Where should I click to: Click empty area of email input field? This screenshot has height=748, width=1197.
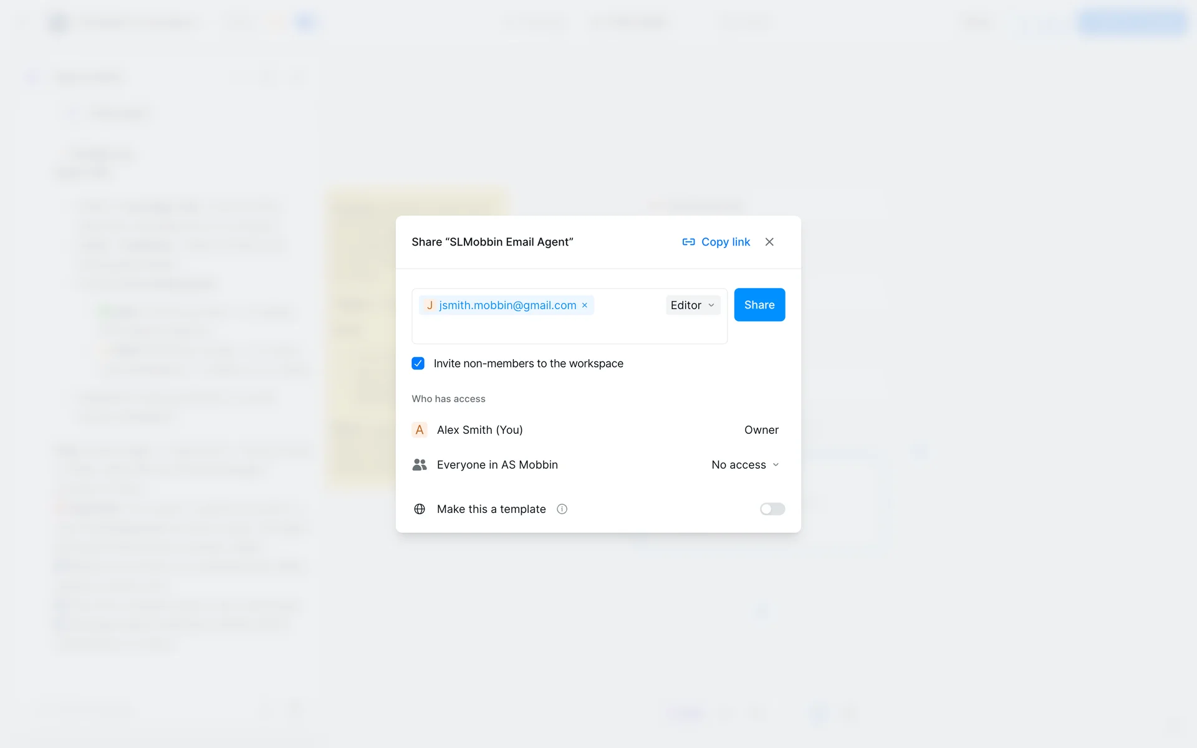tap(561, 330)
